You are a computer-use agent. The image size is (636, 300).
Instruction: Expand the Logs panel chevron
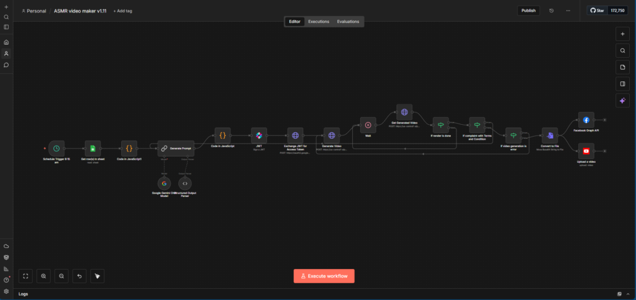(x=628, y=294)
